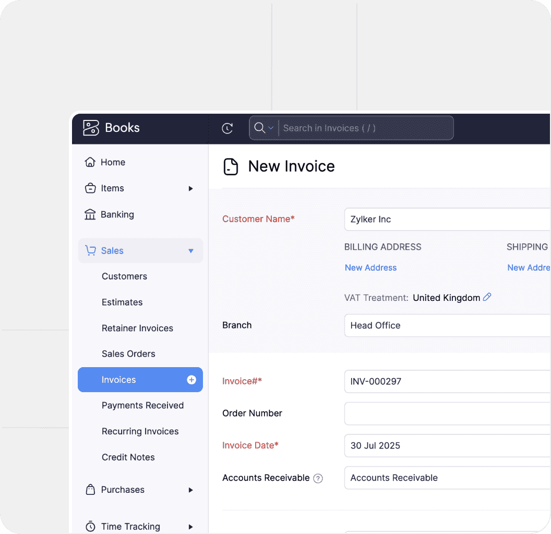This screenshot has height=534, width=551.
Task: Select Recurring Invoices in sidebar
Action: pyautogui.click(x=140, y=431)
